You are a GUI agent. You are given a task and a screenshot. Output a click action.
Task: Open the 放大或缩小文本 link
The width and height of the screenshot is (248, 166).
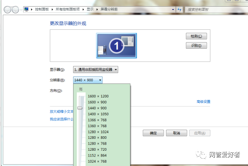click(x=62, y=111)
